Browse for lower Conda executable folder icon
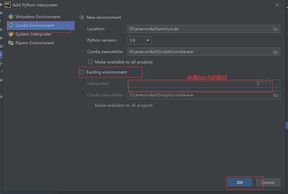288x194 pixels. (x=276, y=95)
